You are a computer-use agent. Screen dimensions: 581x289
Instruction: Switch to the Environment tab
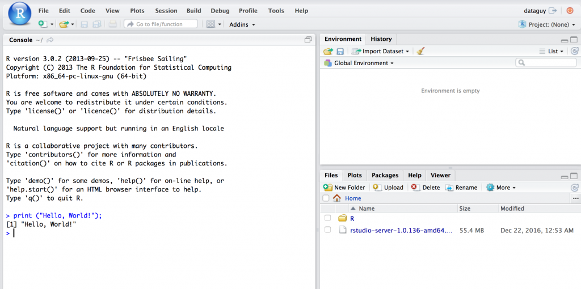click(343, 39)
